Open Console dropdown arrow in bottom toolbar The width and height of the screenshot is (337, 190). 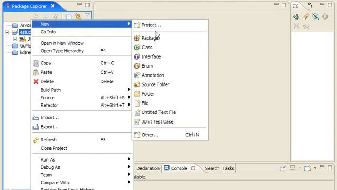coord(315,168)
